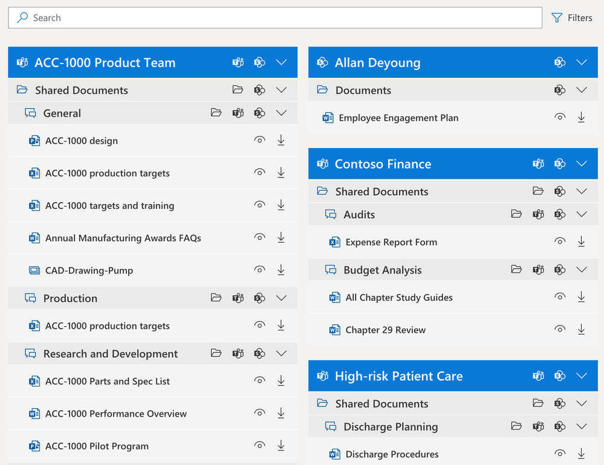Open High-risk Patient Care in Teams
This screenshot has width=604, height=465.
coord(538,376)
